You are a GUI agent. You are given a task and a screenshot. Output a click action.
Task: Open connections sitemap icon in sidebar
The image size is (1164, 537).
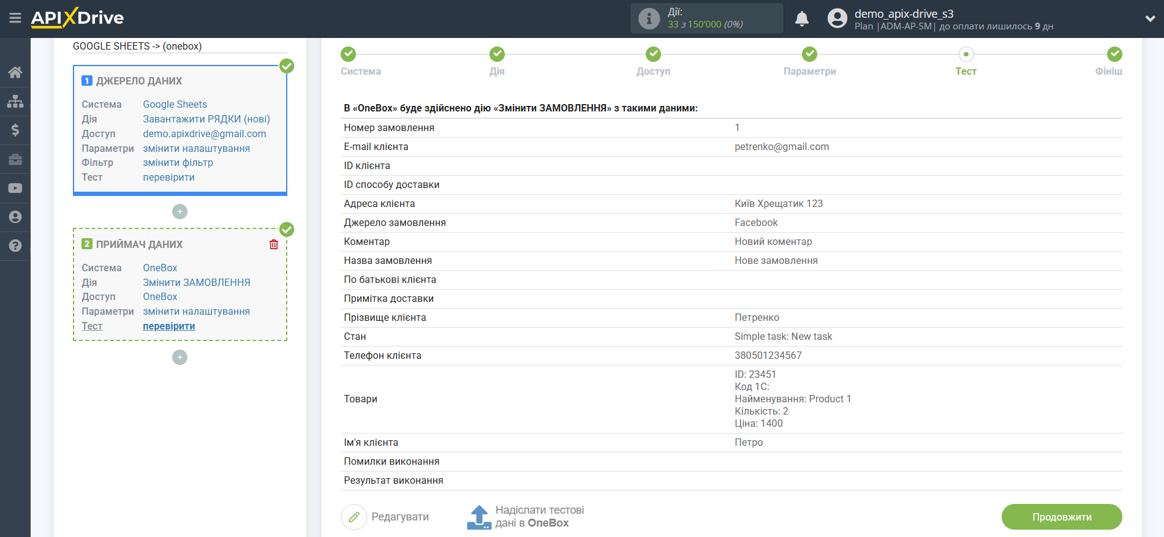click(15, 101)
